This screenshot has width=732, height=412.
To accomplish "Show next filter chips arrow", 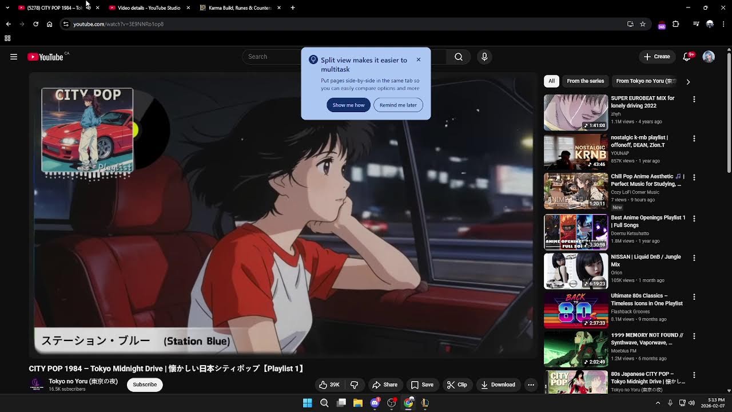I will coord(688,81).
